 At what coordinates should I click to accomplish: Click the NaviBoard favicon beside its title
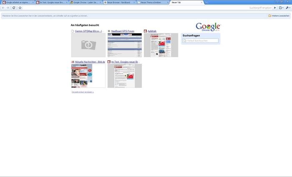[x=109, y=31]
